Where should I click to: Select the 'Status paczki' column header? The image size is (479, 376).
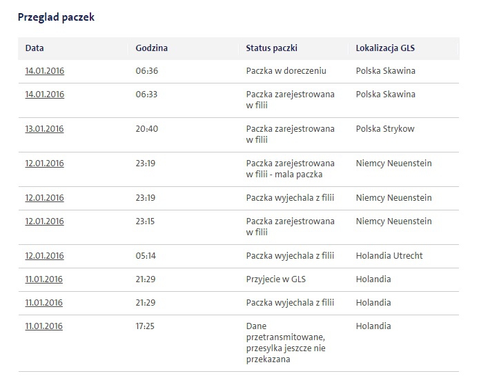coord(272,48)
